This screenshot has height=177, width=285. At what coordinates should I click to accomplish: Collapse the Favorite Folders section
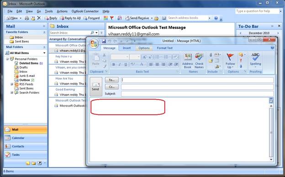pyautogui.click(x=44, y=32)
